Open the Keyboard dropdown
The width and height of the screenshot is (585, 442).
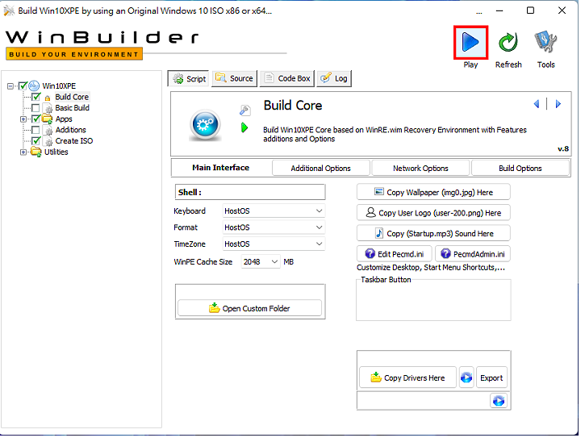click(x=274, y=211)
